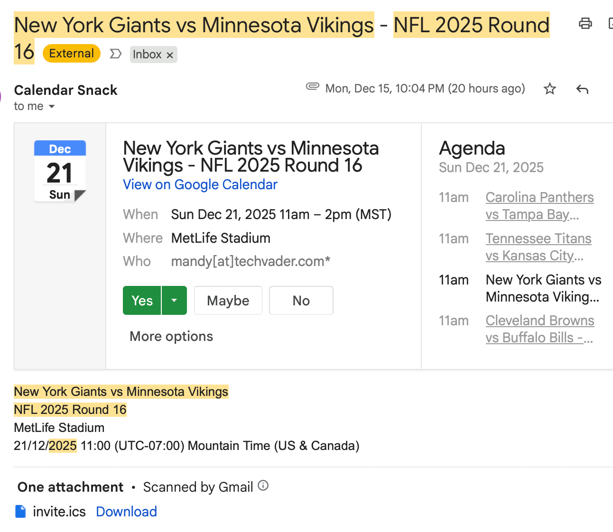Click the invite.ics file name
613x532 pixels.
pyautogui.click(x=59, y=512)
